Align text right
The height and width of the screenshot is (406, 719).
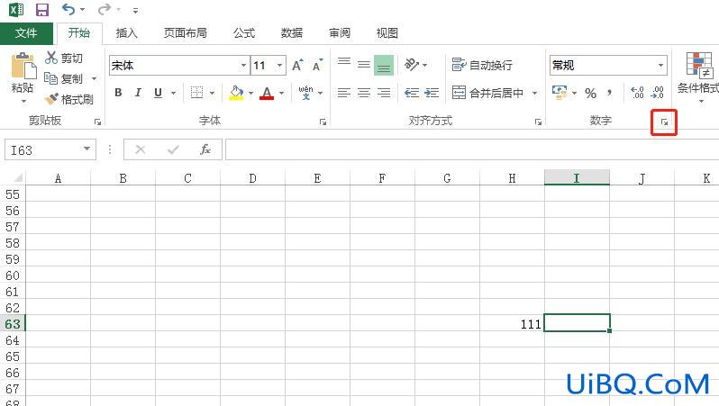tap(384, 93)
